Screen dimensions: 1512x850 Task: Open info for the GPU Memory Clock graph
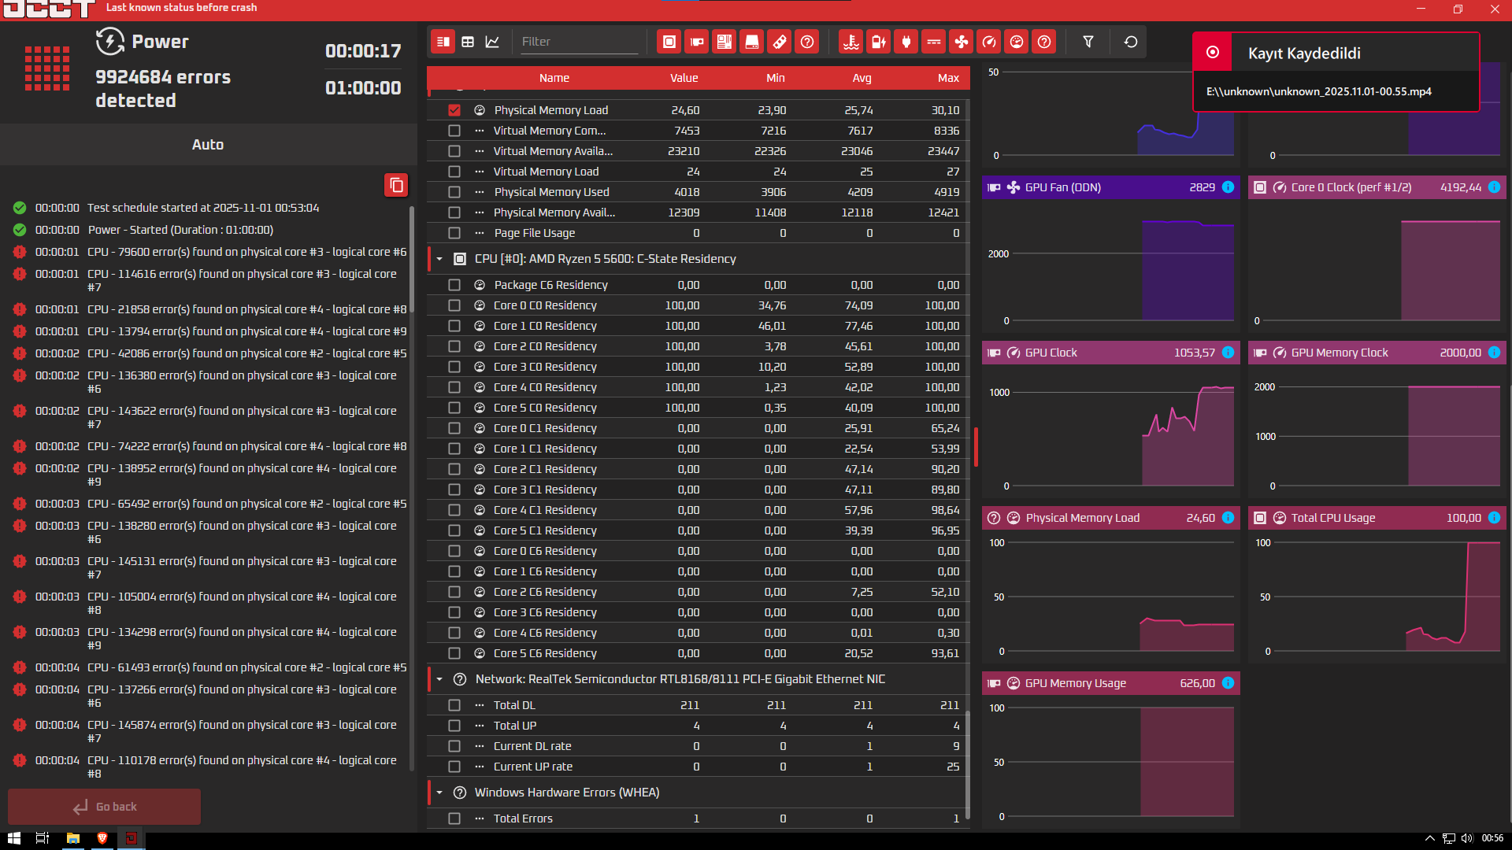pos(1494,353)
